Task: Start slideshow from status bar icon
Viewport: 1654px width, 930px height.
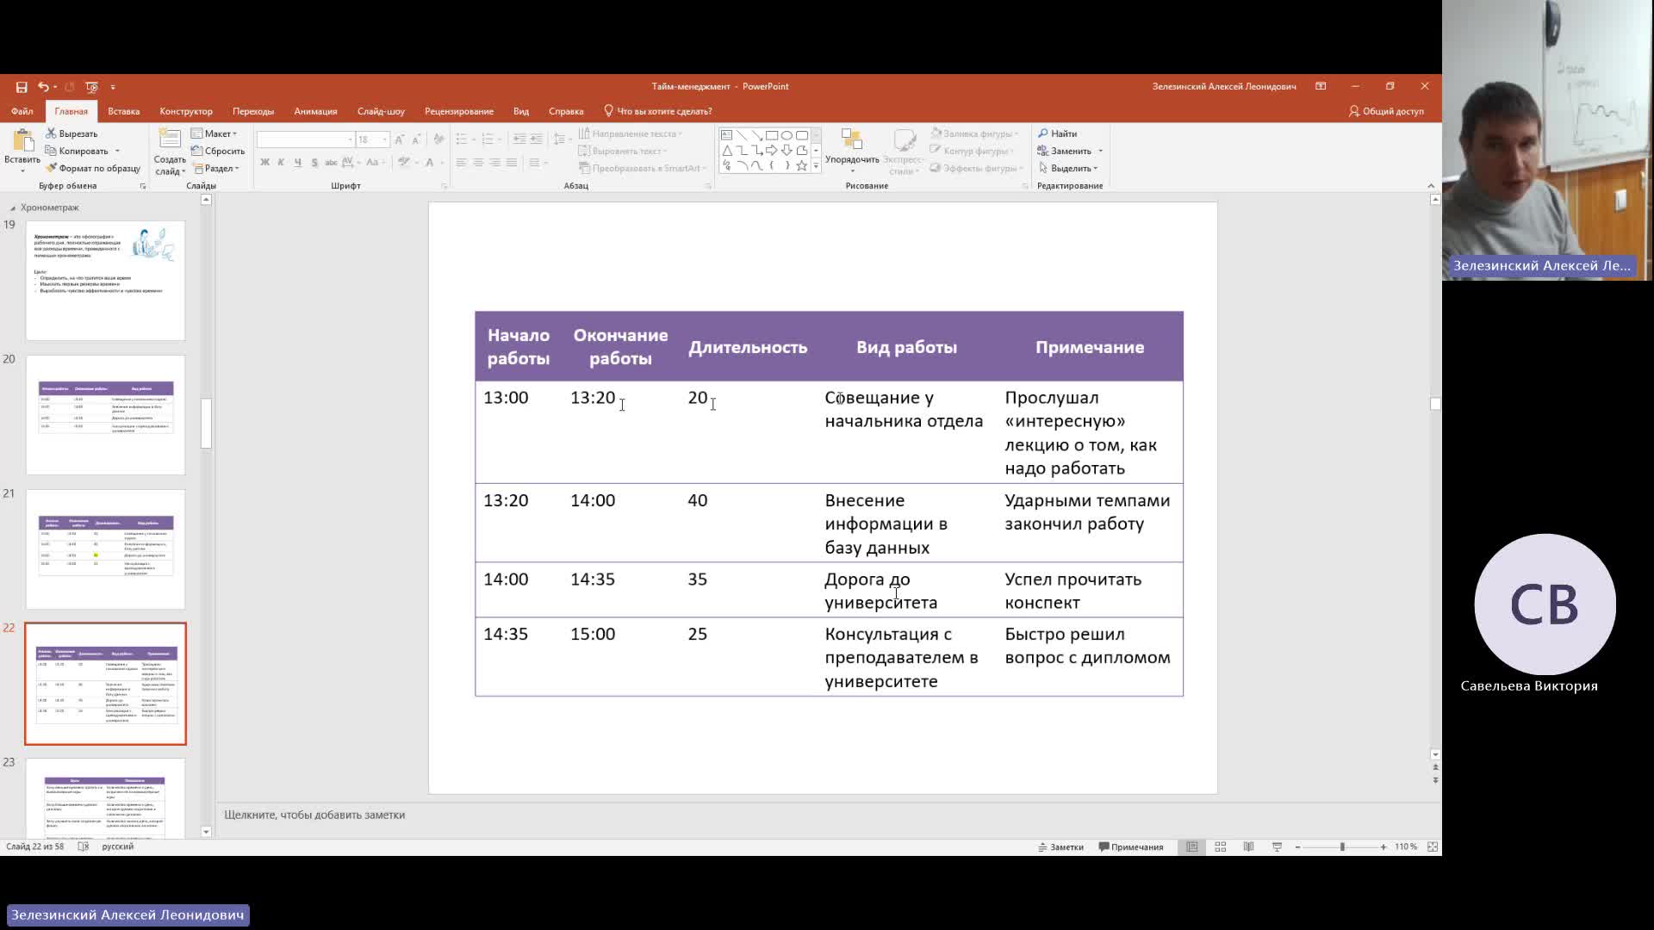Action: [x=1278, y=847]
